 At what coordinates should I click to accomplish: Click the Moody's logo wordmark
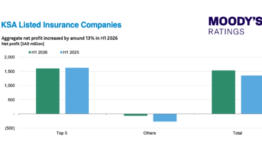click(x=235, y=21)
